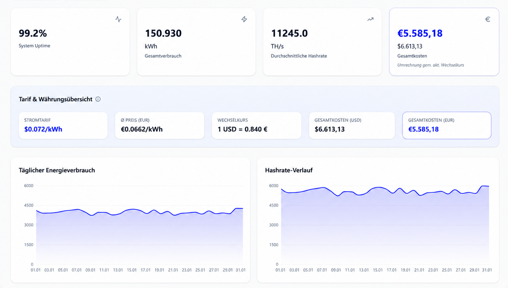508x294 pixels.
Task: Click the lightning bolt icon on Gesamtverbrauch card
Action: coord(244,19)
